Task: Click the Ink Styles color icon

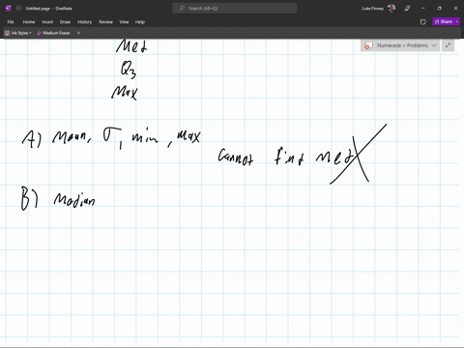Action: tap(7, 33)
